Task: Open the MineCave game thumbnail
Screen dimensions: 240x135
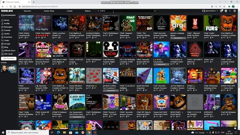Action: click(94, 76)
